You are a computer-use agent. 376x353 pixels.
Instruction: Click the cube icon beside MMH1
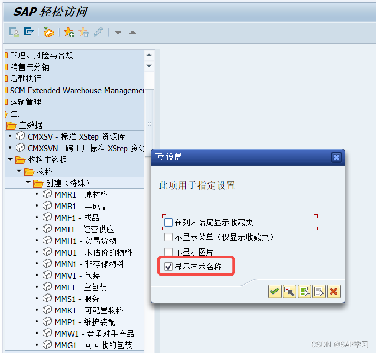coord(47,240)
